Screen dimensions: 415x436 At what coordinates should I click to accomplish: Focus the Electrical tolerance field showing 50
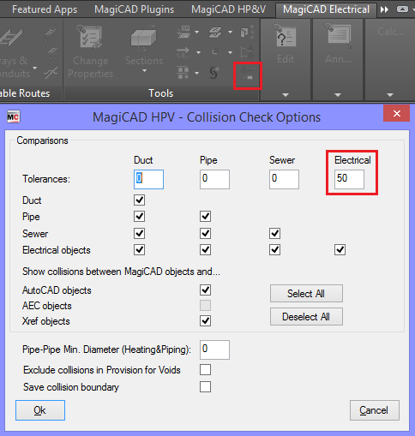click(x=349, y=179)
